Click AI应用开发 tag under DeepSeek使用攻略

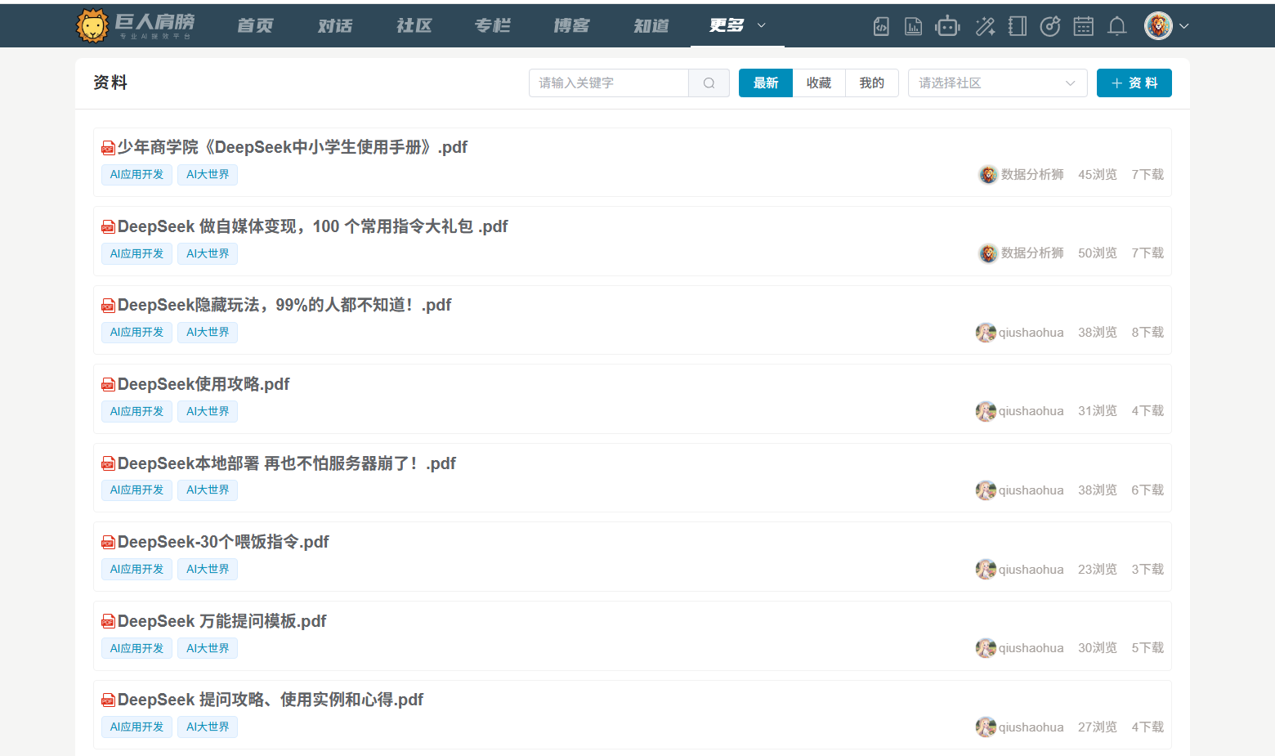pyautogui.click(x=136, y=412)
